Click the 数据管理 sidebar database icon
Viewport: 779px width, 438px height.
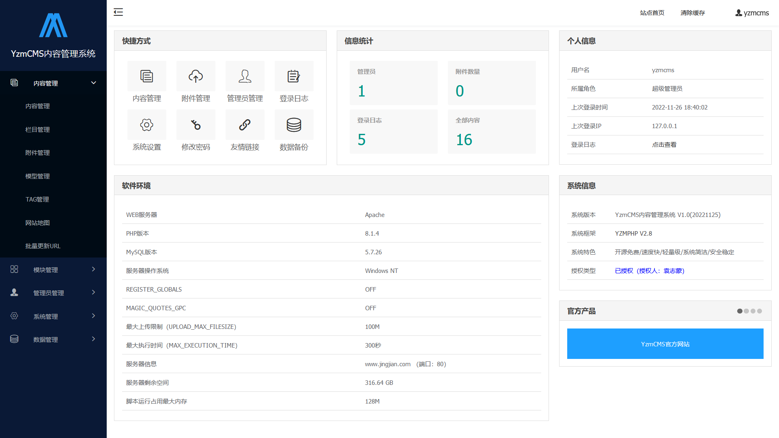[x=14, y=339]
